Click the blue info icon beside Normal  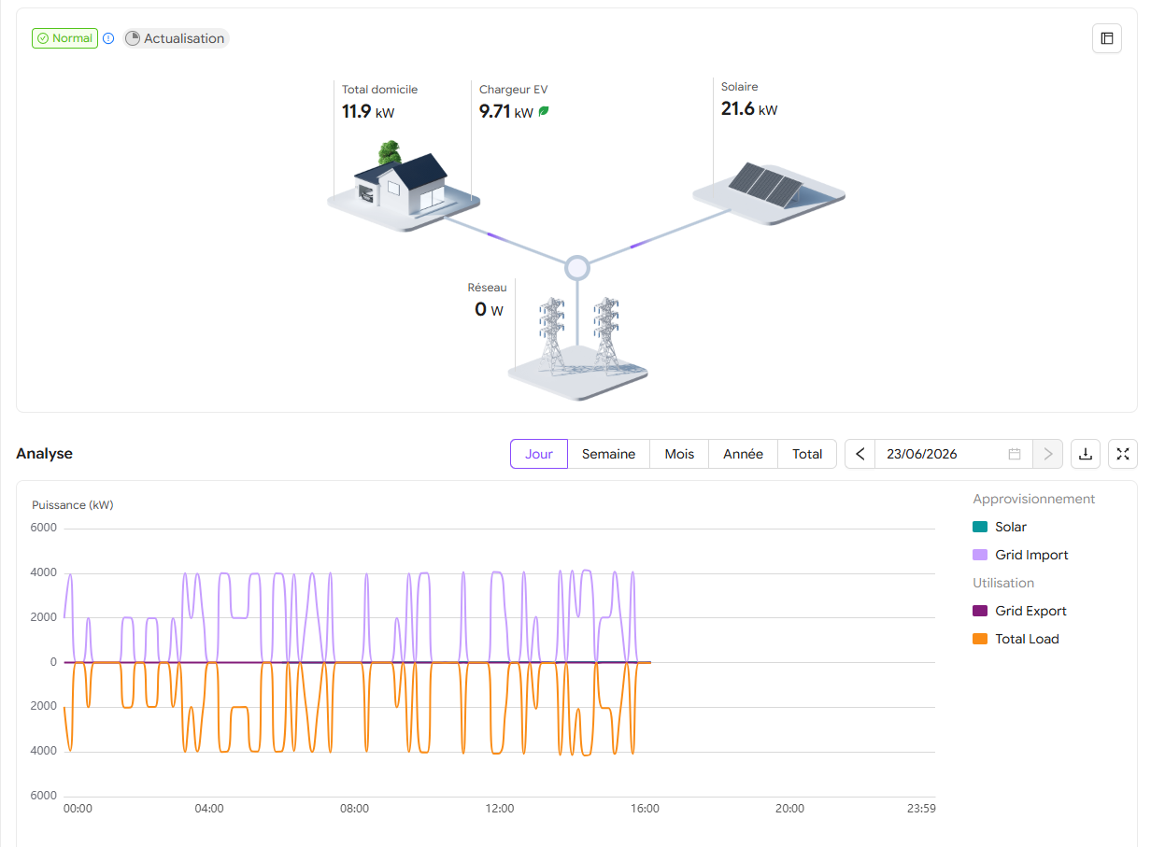pyautogui.click(x=108, y=38)
